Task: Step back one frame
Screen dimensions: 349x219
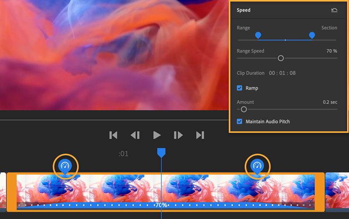Action: coord(135,135)
